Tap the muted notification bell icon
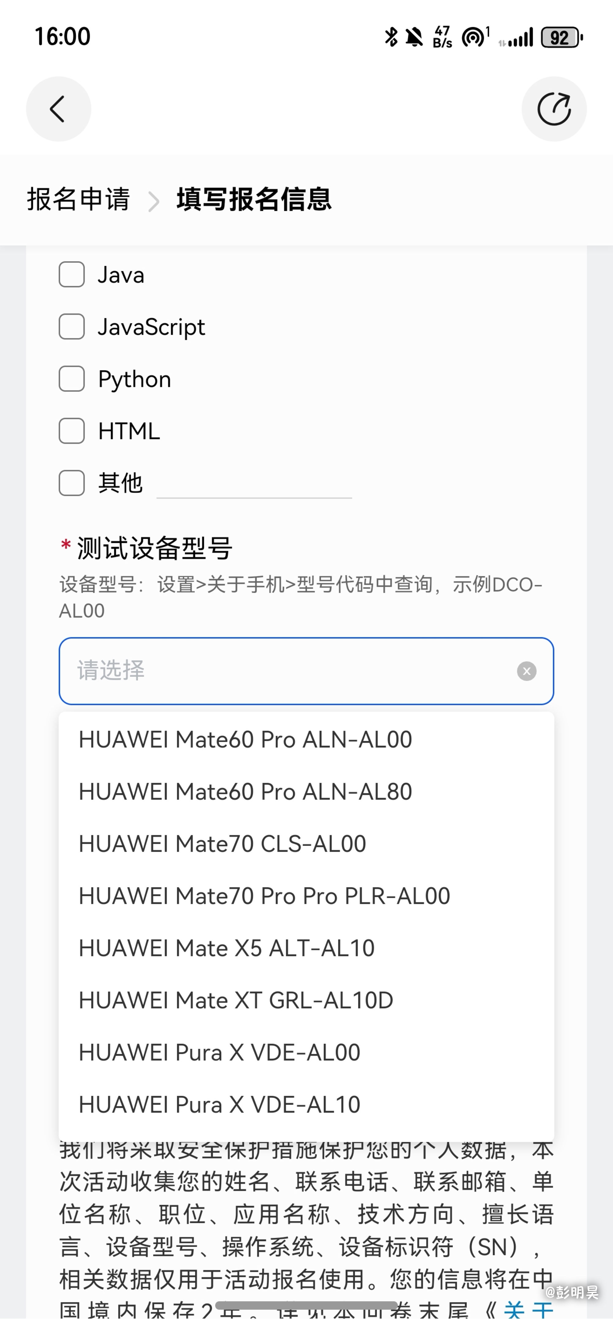Viewport: 613px width, 1319px height. [414, 37]
